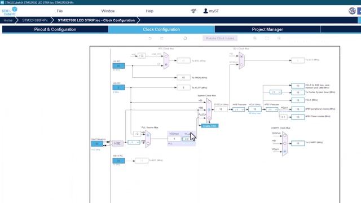Click the SYSCLK (MHz) value box
The height and width of the screenshot is (203, 361).
[221, 109]
